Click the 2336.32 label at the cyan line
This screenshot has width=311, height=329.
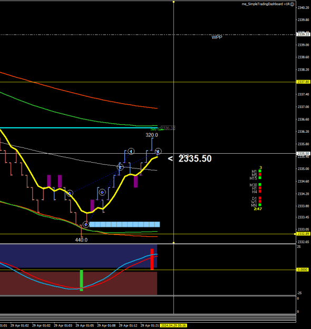[168, 128]
